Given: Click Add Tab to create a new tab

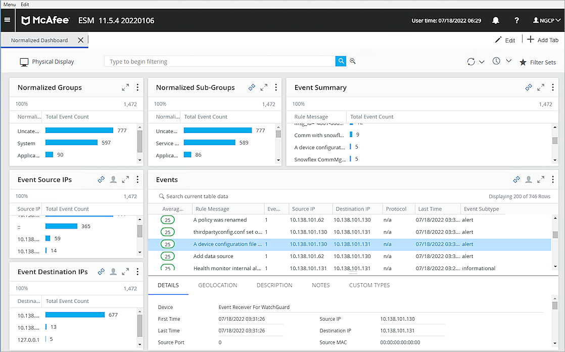Looking at the screenshot, I should point(543,40).
